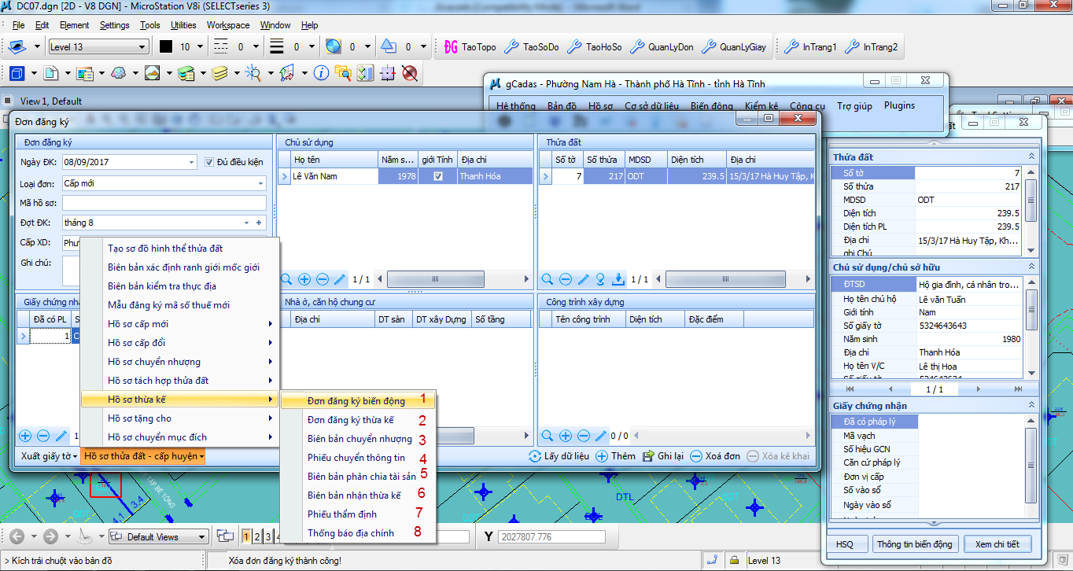Select Đơn đăng ký thừa kế menu entry

[351, 420]
